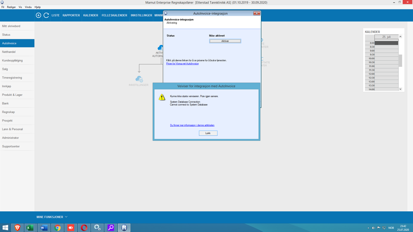The image size is (413, 232).
Task: Open the Vindu menu
Action: tap(28, 7)
